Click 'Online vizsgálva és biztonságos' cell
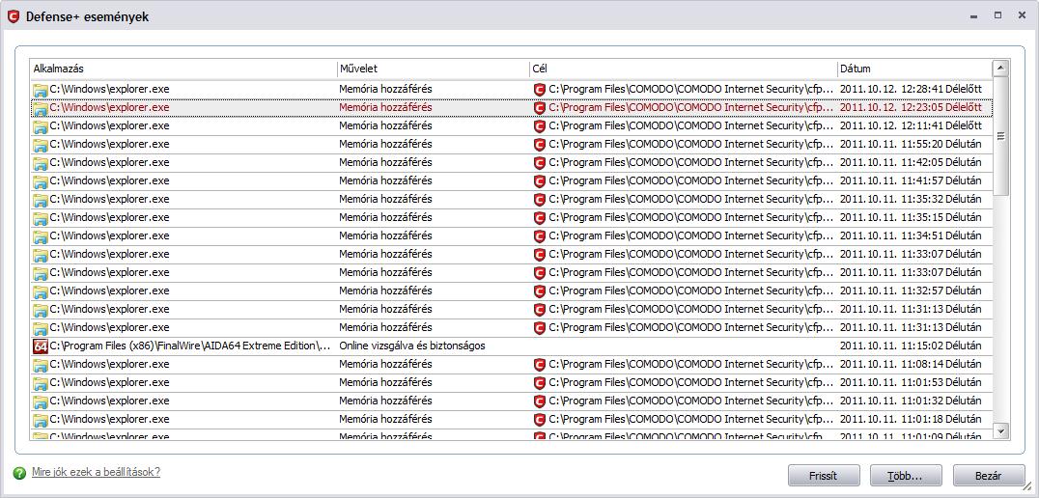This screenshot has width=1039, height=498. tap(412, 346)
